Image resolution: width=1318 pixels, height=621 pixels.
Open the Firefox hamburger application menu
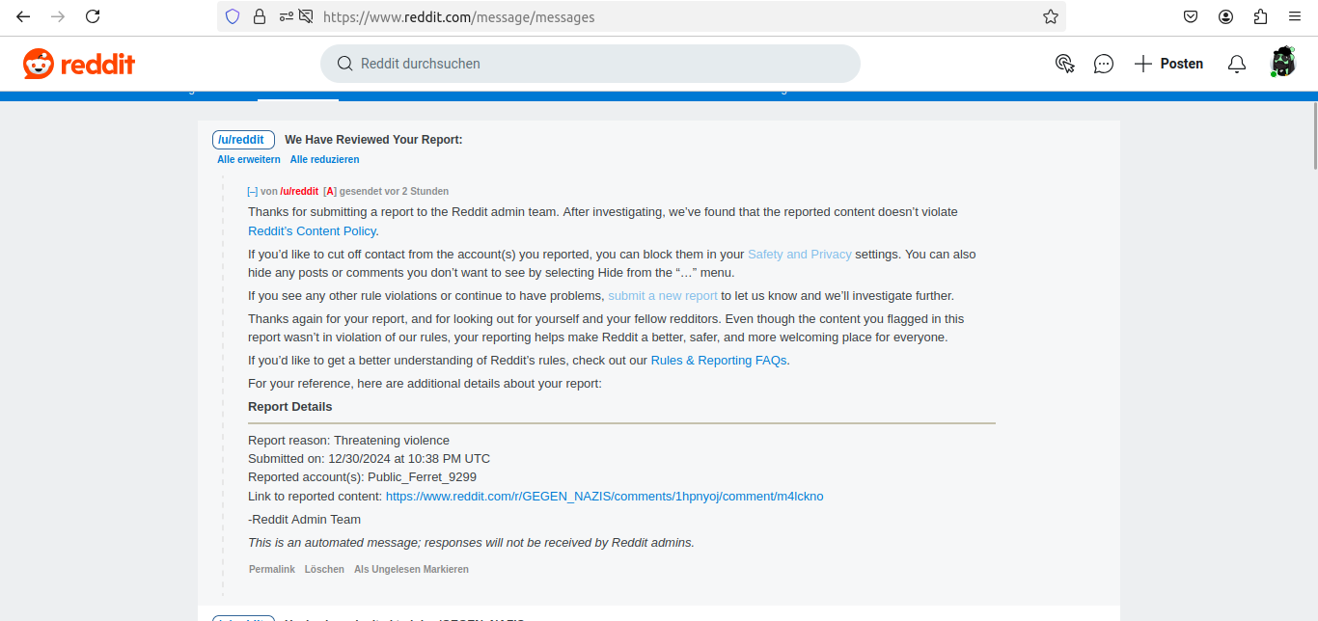click(x=1295, y=16)
